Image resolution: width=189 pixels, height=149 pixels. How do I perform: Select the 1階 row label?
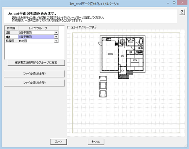tap(11, 37)
